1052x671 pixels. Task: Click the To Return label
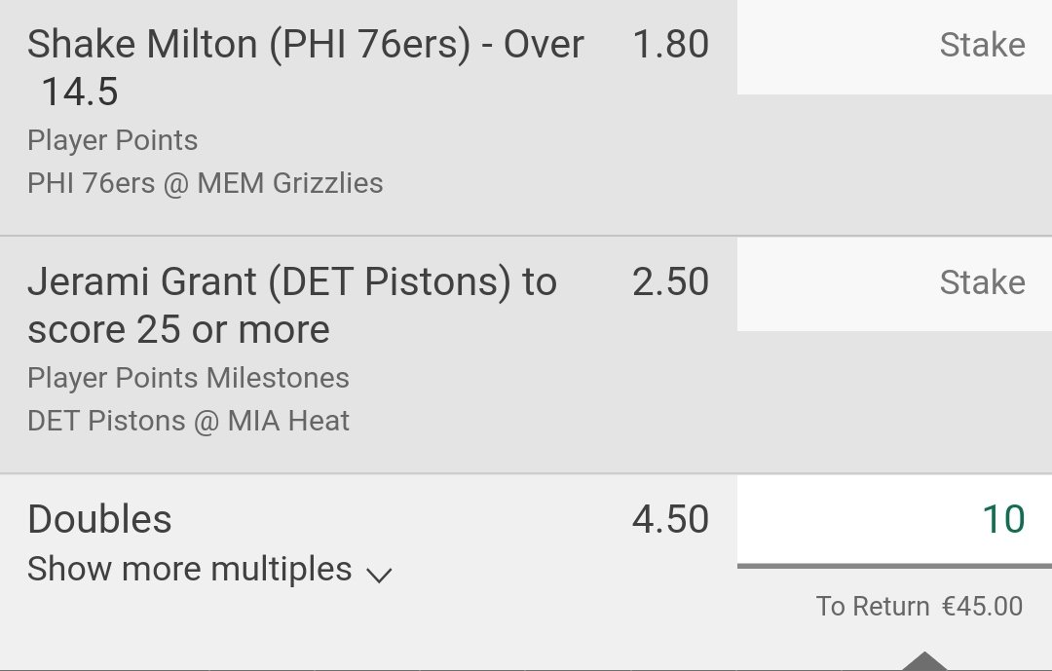coord(873,606)
